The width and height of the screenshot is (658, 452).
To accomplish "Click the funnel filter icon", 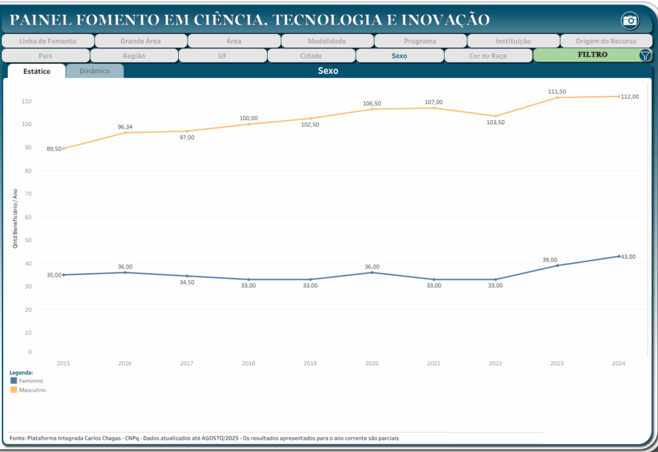I will pyautogui.click(x=645, y=55).
